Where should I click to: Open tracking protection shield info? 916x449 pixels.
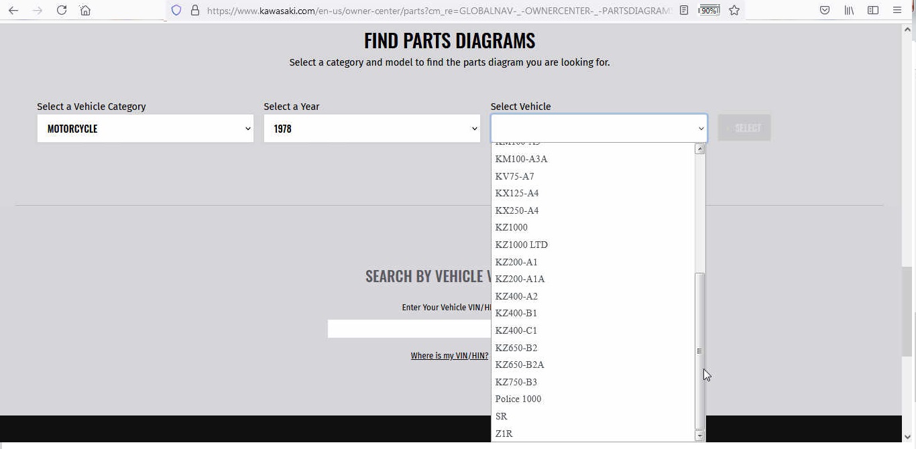[176, 10]
